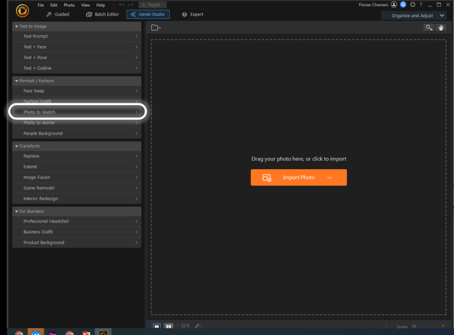Viewport: 454px width, 335px height.
Task: Open the Zoom Fit dropdown
Action: pos(428,326)
